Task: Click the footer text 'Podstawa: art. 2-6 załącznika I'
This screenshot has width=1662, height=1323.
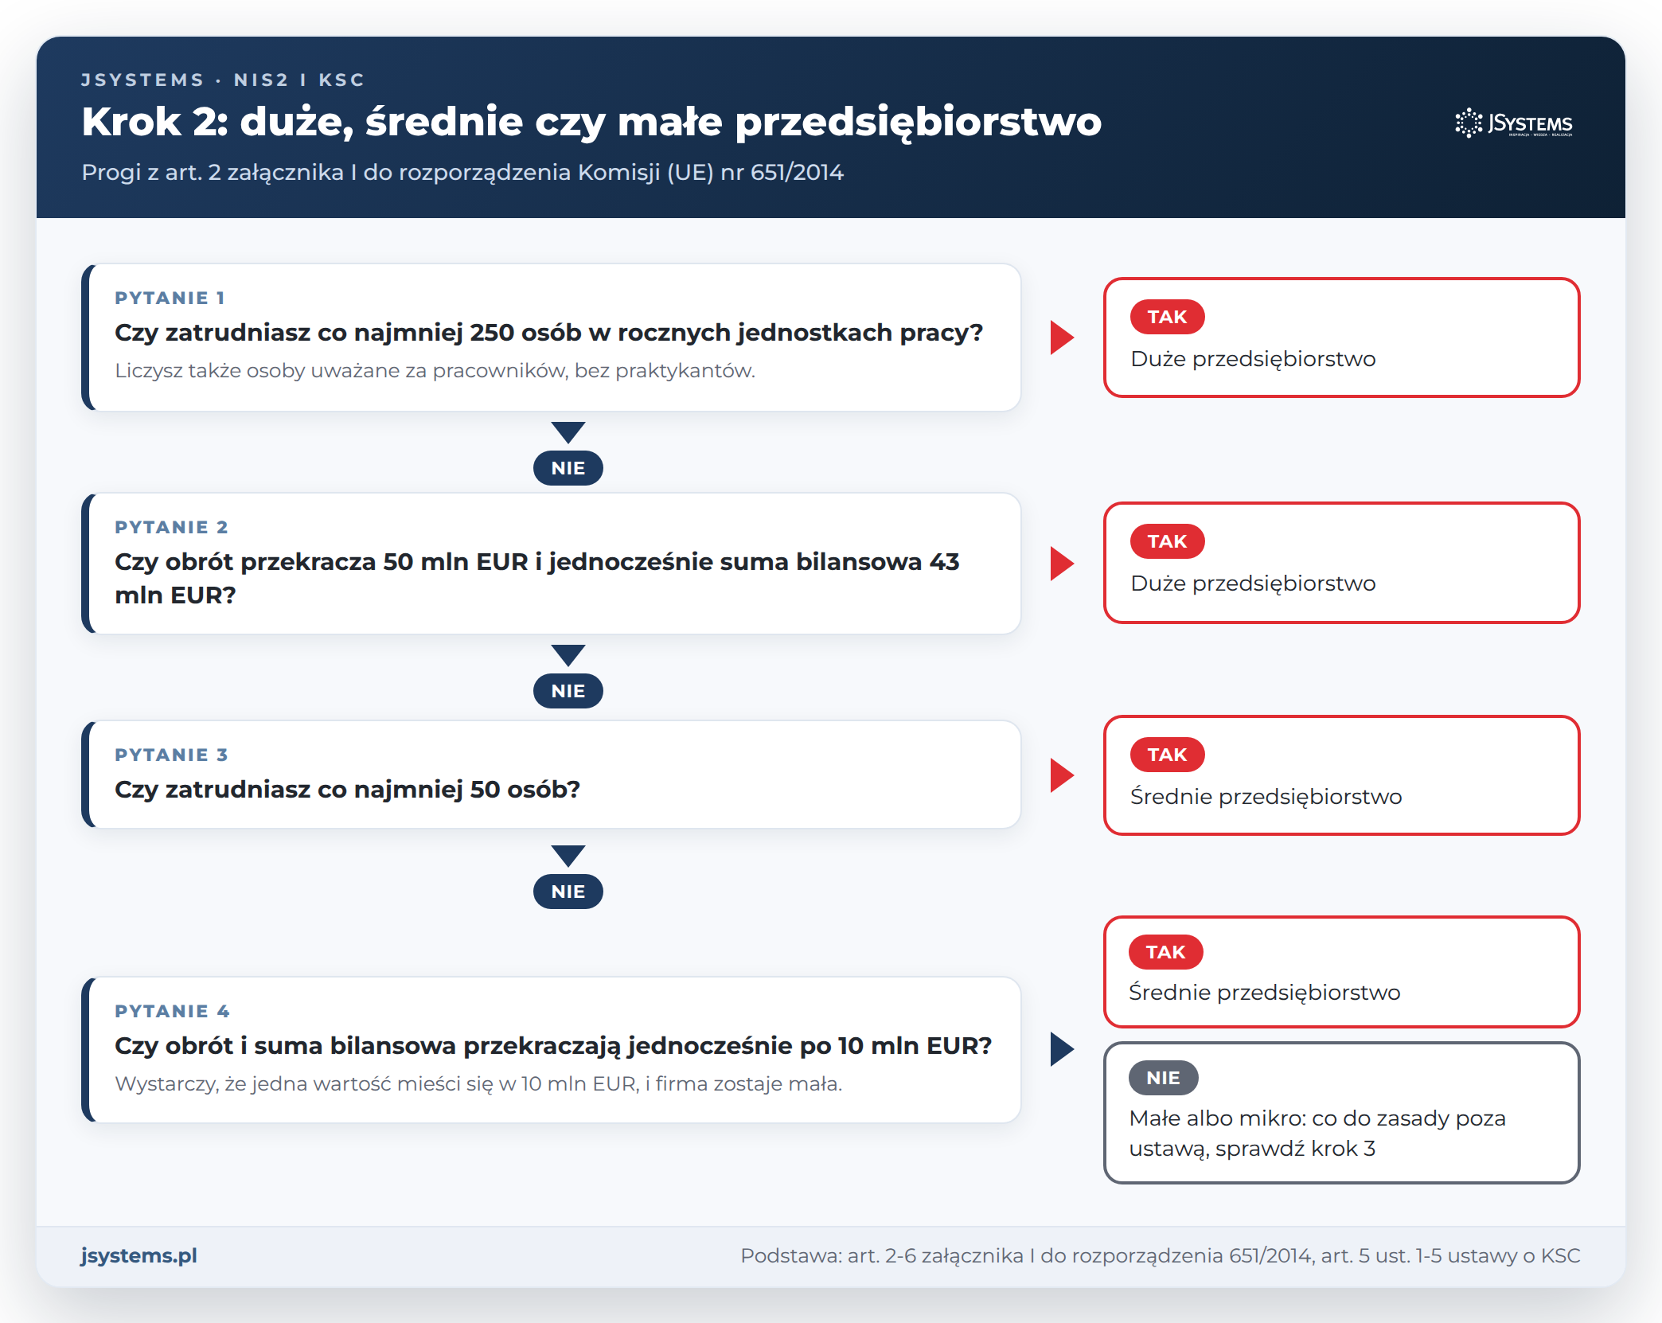Action: [1160, 1255]
